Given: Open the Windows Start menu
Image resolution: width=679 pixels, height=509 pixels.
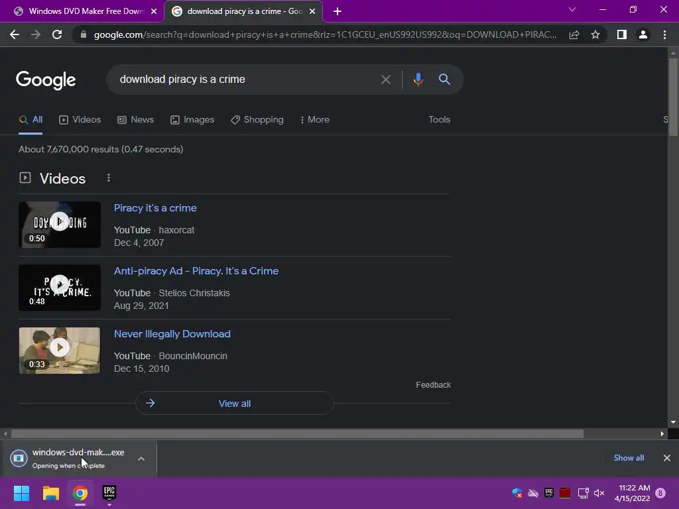Looking at the screenshot, I should pyautogui.click(x=21, y=493).
